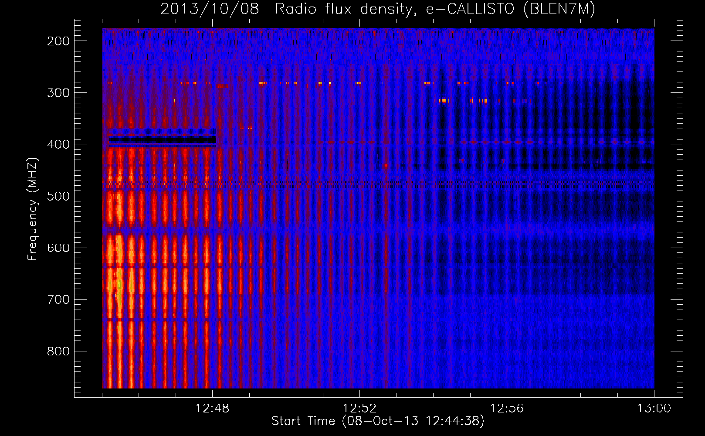Click the 400 frequency tick label
This screenshot has width=705, height=436.
pos(58,144)
